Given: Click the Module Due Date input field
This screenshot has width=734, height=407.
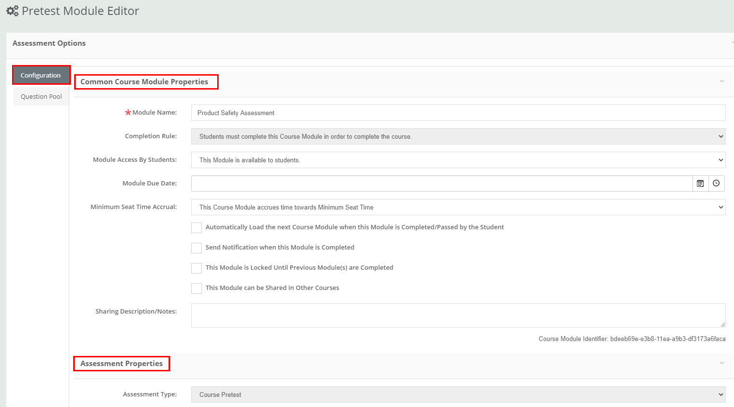Looking at the screenshot, I should click(441, 184).
